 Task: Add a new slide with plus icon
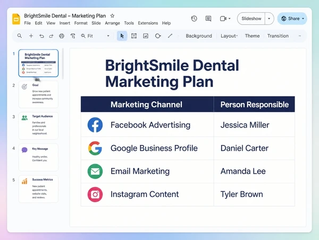pos(31,36)
